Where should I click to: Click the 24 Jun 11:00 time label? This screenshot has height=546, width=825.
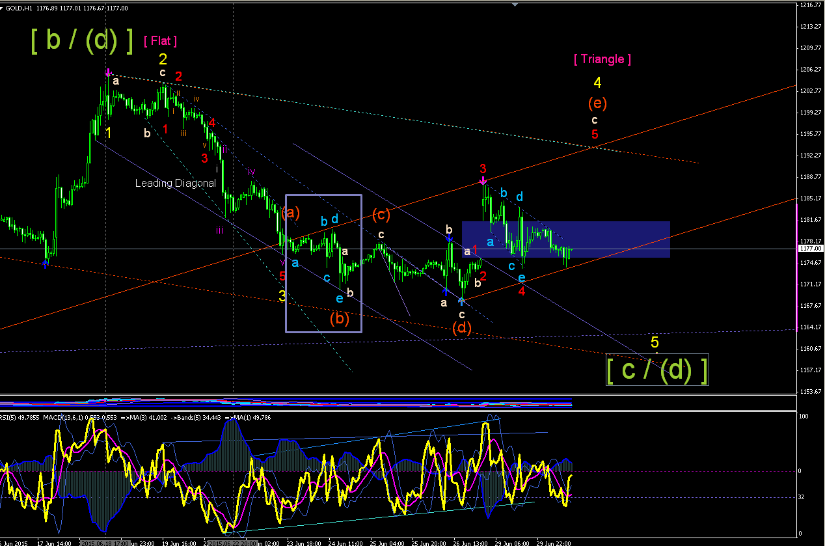click(345, 543)
